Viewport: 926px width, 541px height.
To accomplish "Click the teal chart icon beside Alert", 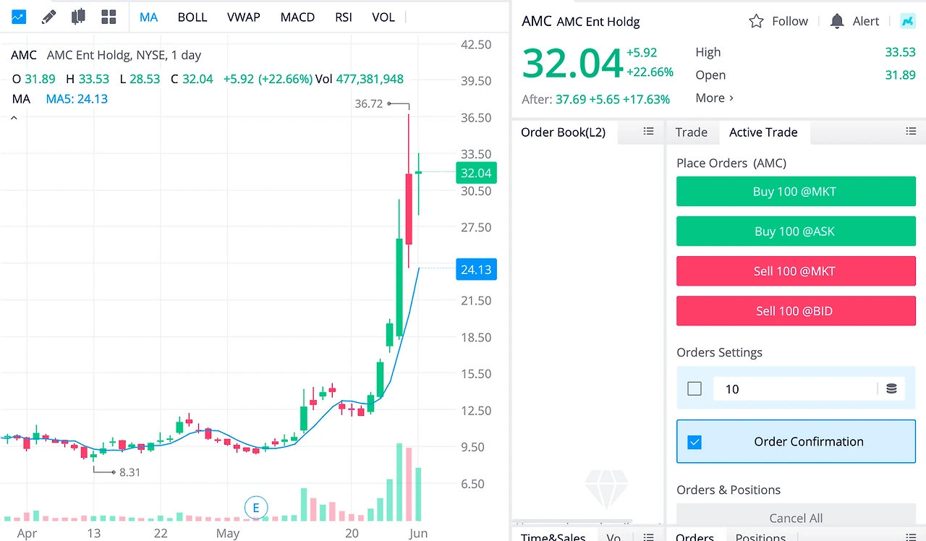I will pos(907,22).
